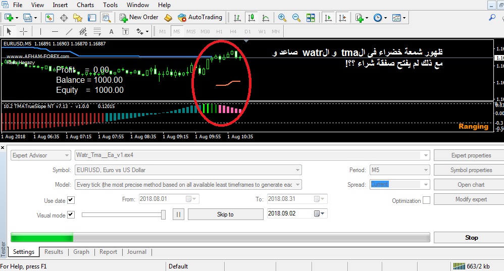Image resolution: width=504 pixels, height=271 pixels.
Task: Adjust the visual mode speed slider
Action: (x=163, y=215)
